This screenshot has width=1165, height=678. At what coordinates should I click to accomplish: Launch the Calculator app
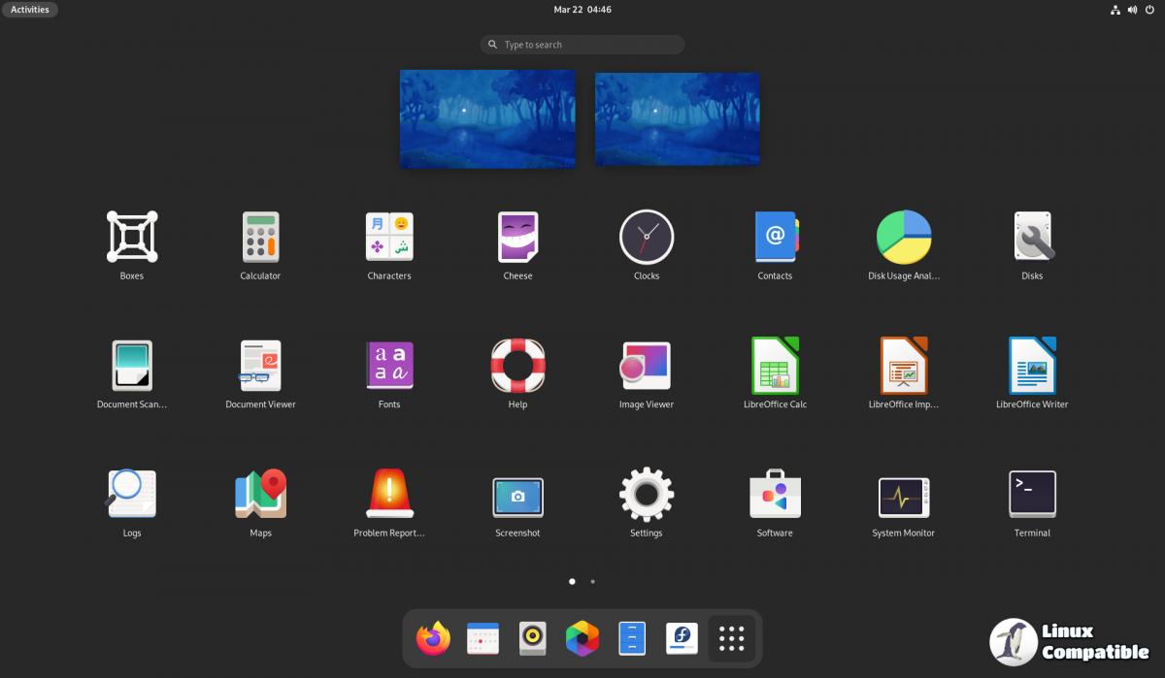click(260, 237)
